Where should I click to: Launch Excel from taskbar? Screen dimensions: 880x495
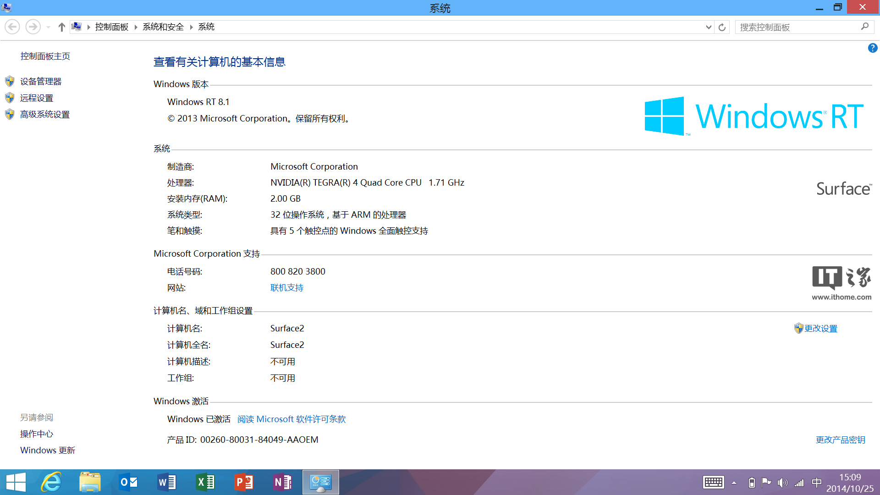(x=205, y=482)
